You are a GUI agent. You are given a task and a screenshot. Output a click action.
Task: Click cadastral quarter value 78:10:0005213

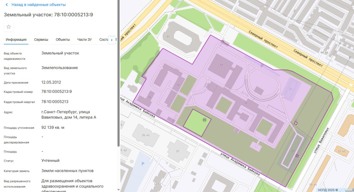click(55, 102)
